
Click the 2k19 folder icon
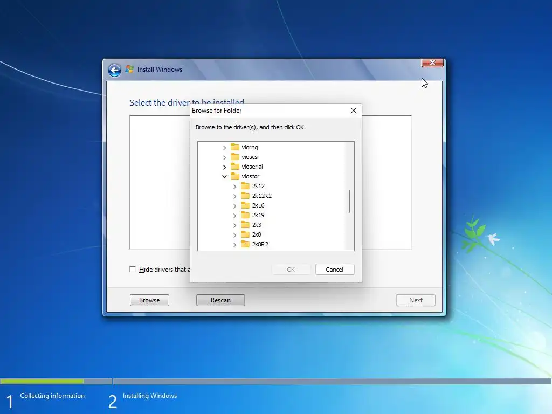(245, 215)
